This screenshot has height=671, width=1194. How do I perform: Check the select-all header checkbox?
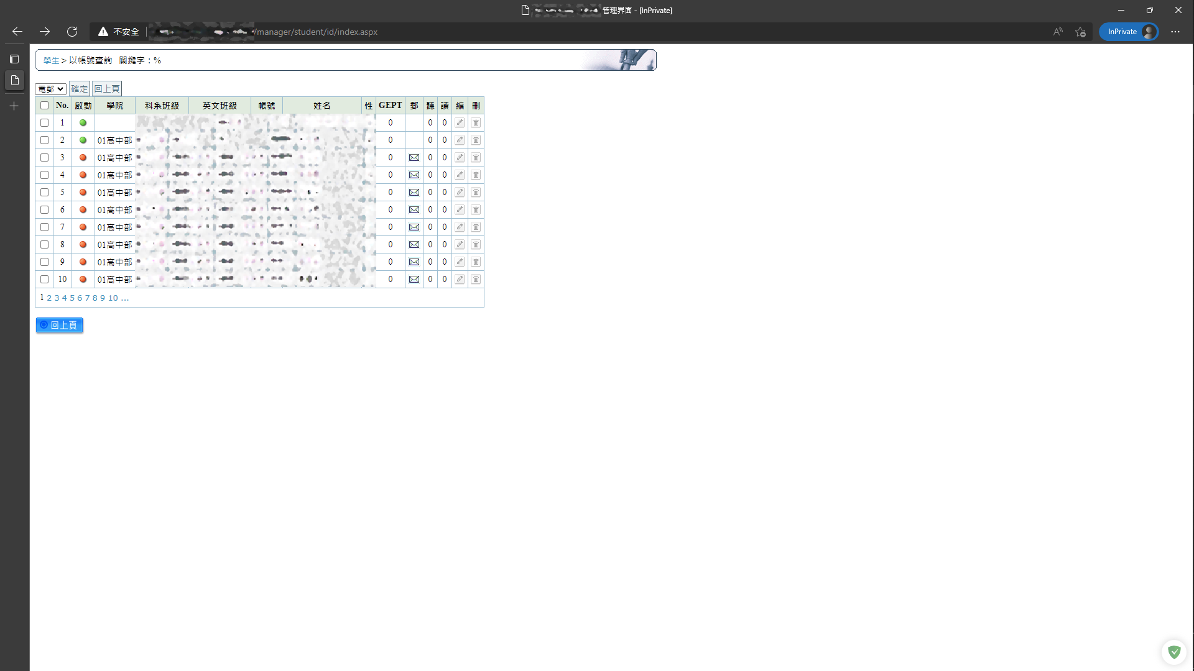click(44, 106)
